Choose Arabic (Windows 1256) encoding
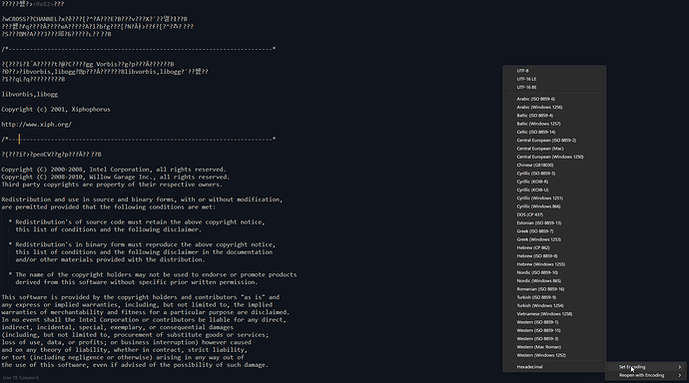The width and height of the screenshot is (689, 383). point(554,107)
